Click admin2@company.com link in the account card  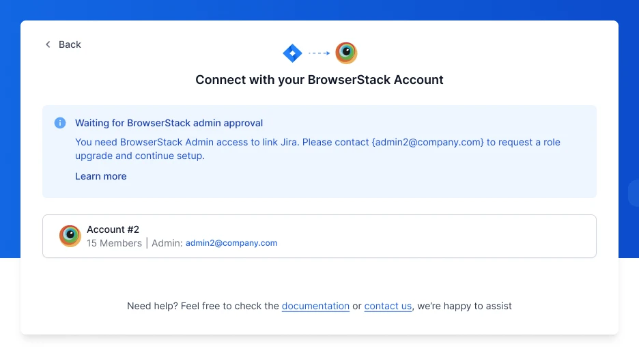point(231,243)
